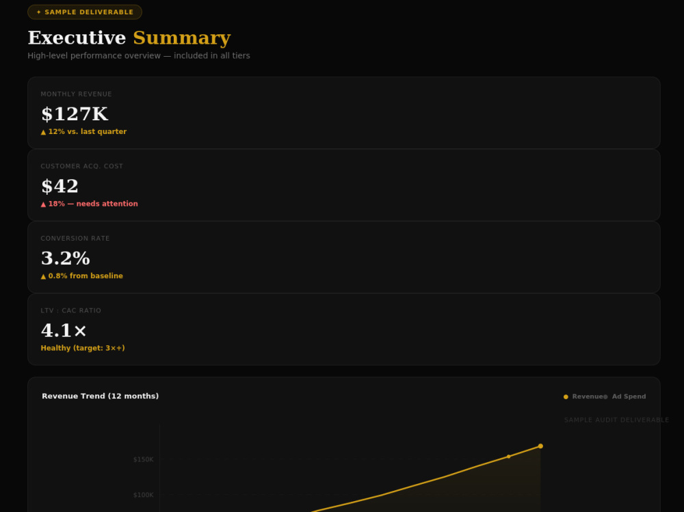Click the $127K revenue value

point(74,114)
